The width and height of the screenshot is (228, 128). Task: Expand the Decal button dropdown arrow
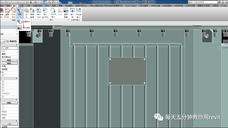[20, 17]
